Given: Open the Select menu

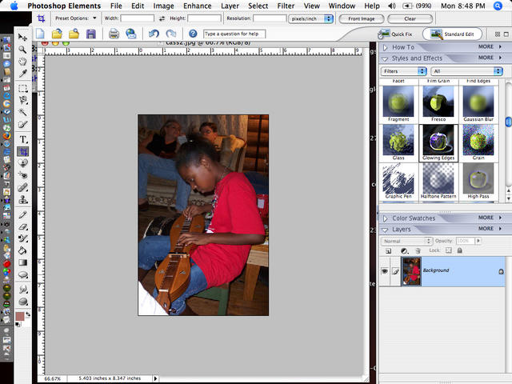Looking at the screenshot, I should (258, 6).
